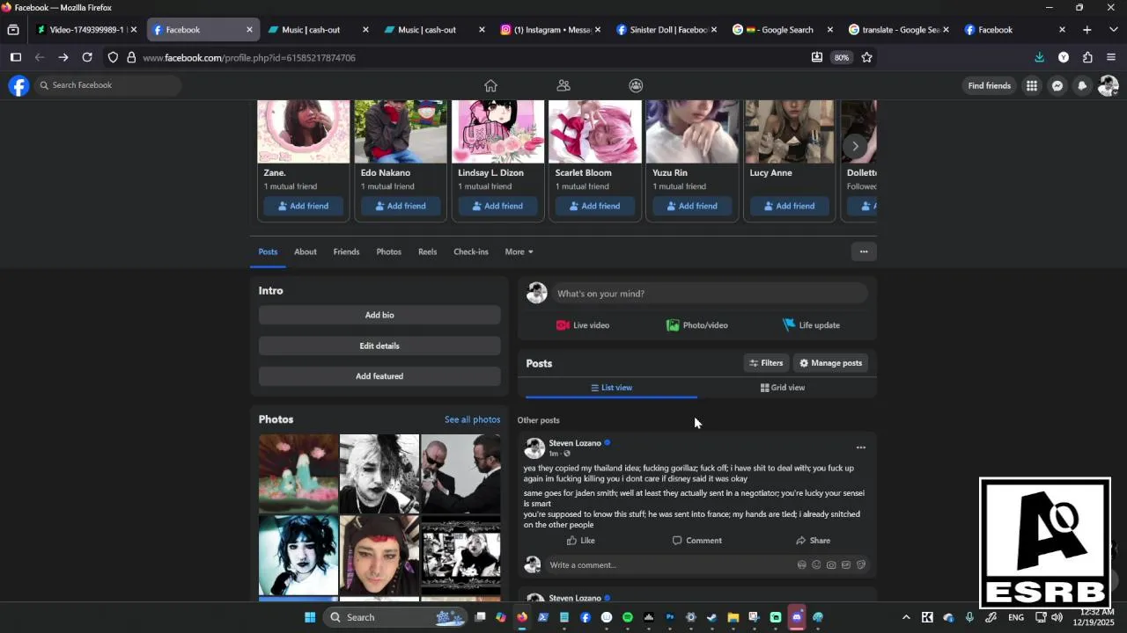Screen dimensions: 1127x633
Task: Show next suggested people with arrow
Action: tap(855, 146)
